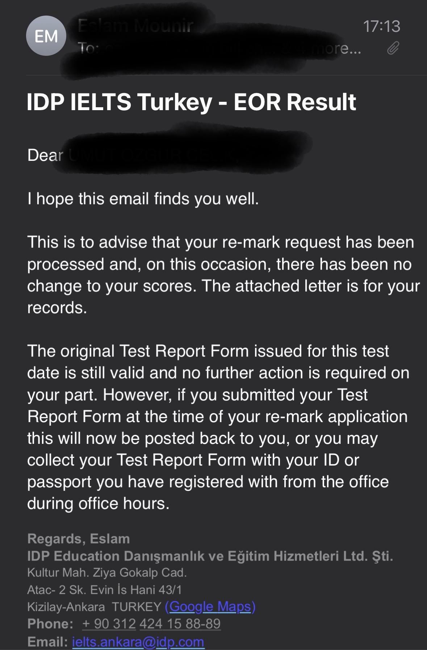The height and width of the screenshot is (650, 427).
Task: Tap the "Regards, Eslam" signature line
Action: point(78,539)
